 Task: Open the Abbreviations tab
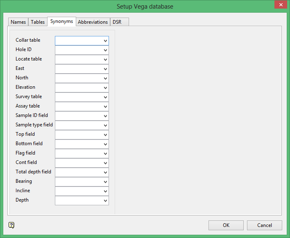93,22
